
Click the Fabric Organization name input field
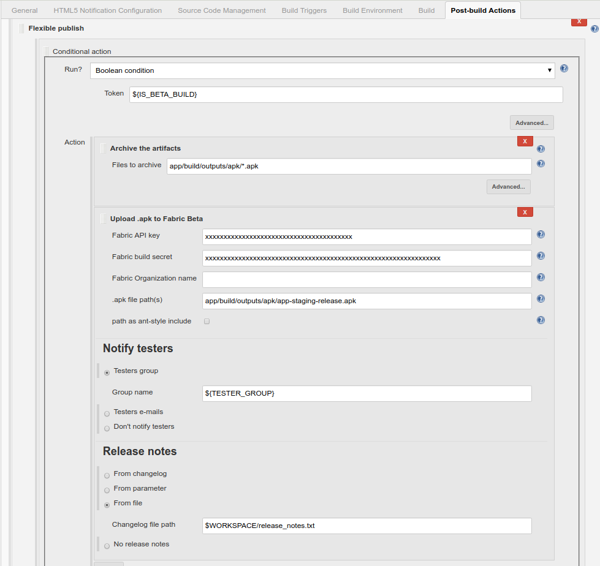click(366, 280)
